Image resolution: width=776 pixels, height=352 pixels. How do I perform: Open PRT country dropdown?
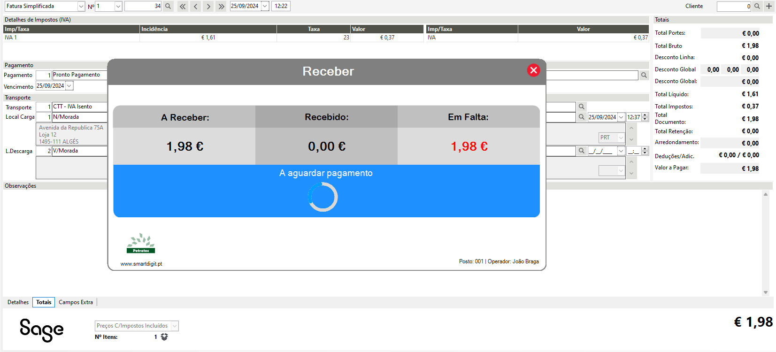coord(621,138)
